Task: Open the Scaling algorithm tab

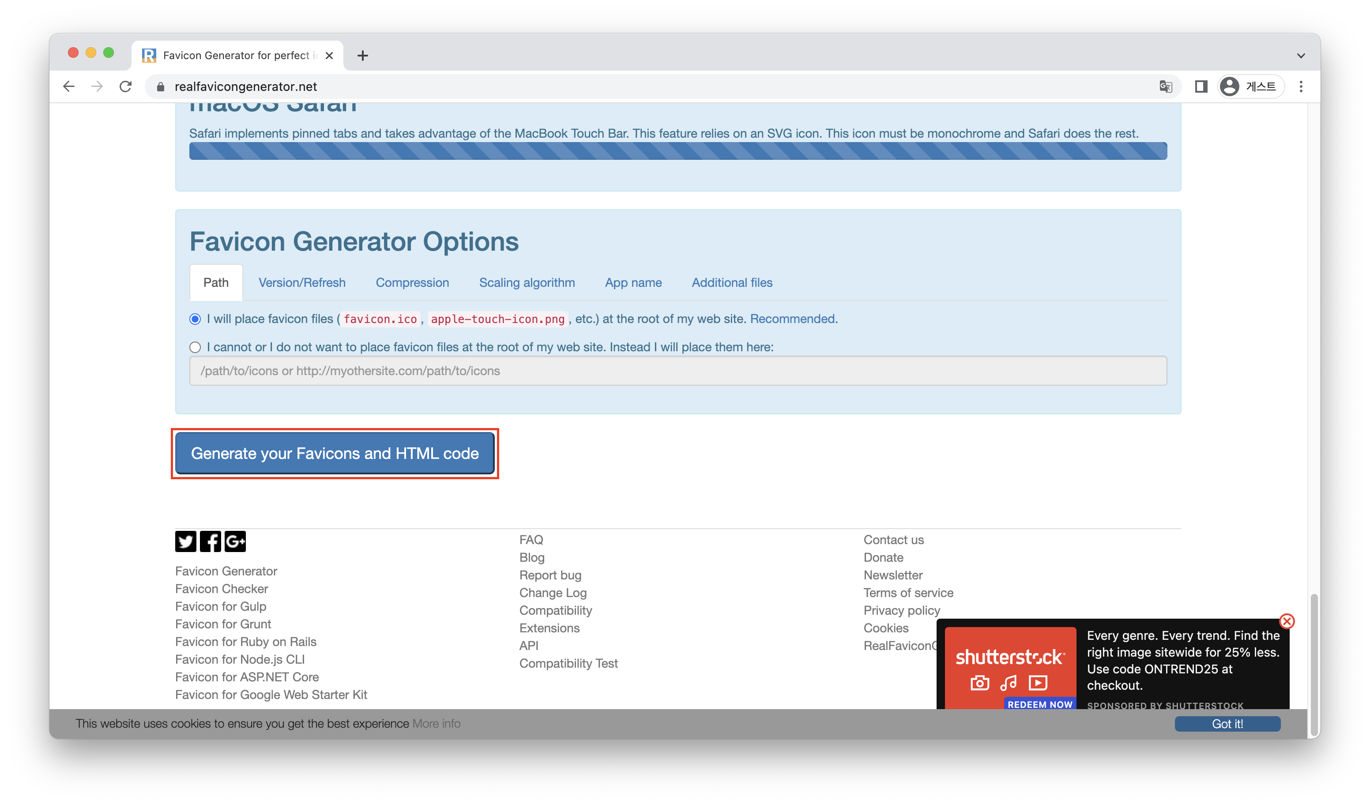Action: (x=527, y=283)
